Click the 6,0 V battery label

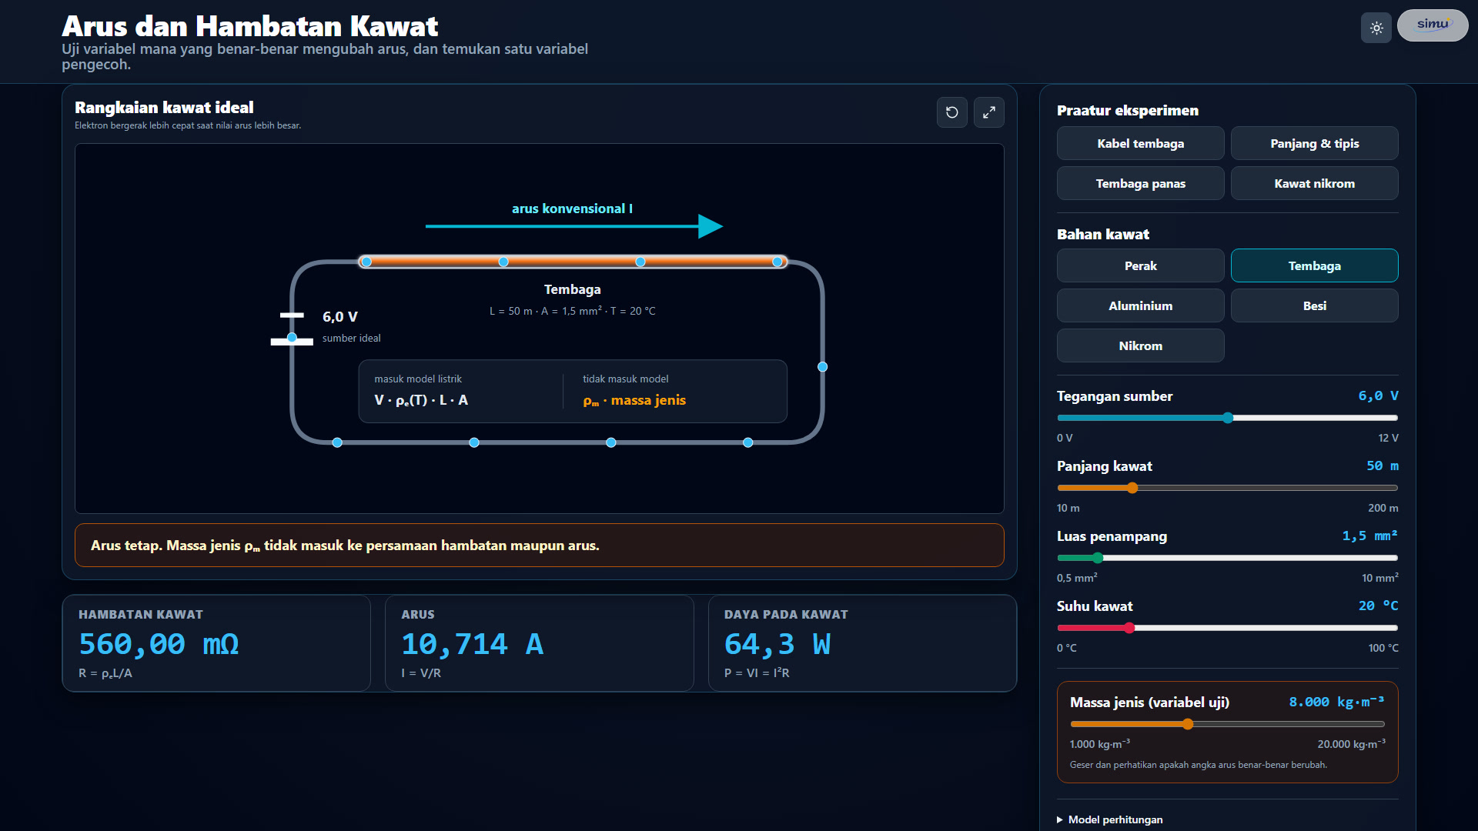coord(340,317)
